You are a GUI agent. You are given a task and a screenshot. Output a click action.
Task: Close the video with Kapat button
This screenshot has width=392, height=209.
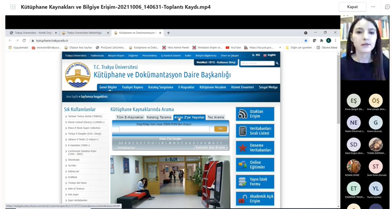click(353, 7)
